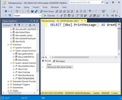Save SQLQuery4.sql with the floppy disk icon

pyautogui.click(x=32, y=11)
